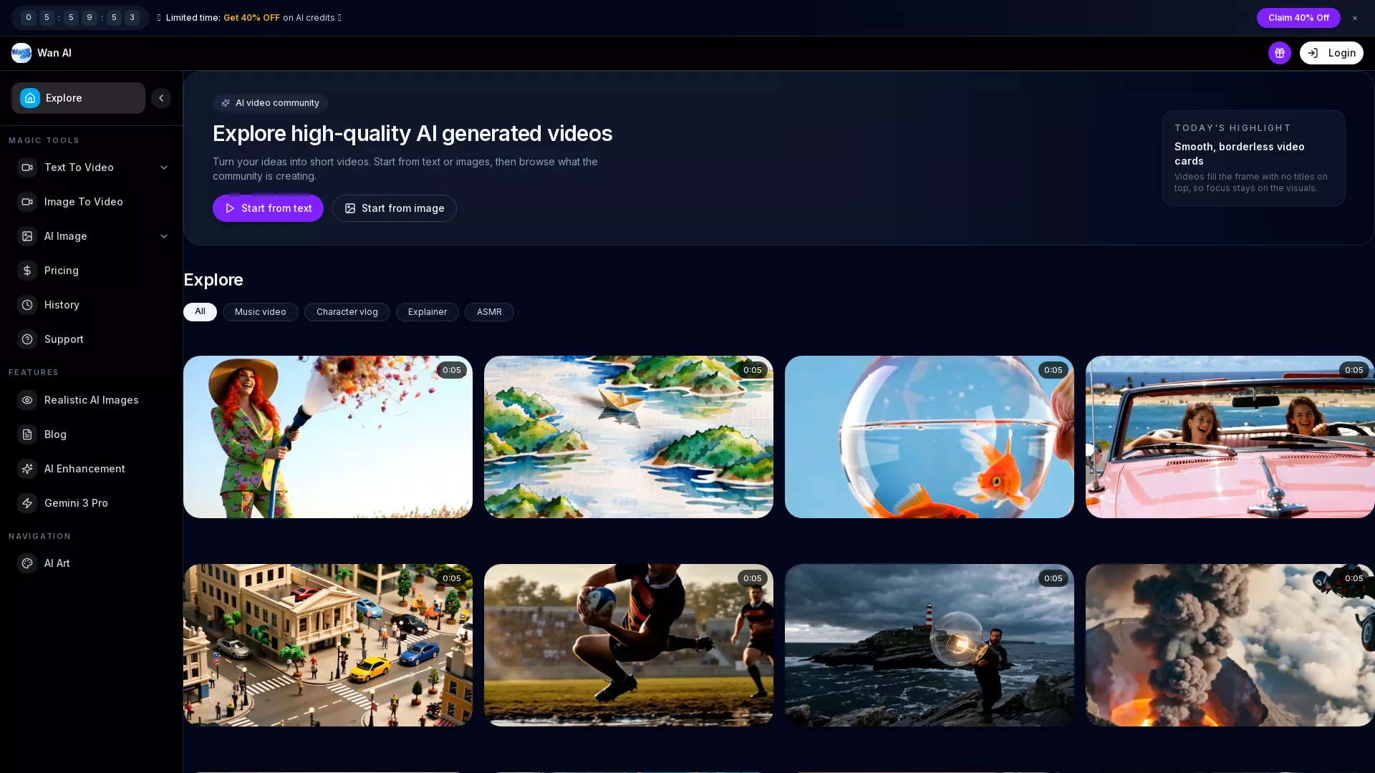Viewport: 1375px width, 773px height.
Task: Open the Support section
Action: coord(64,339)
